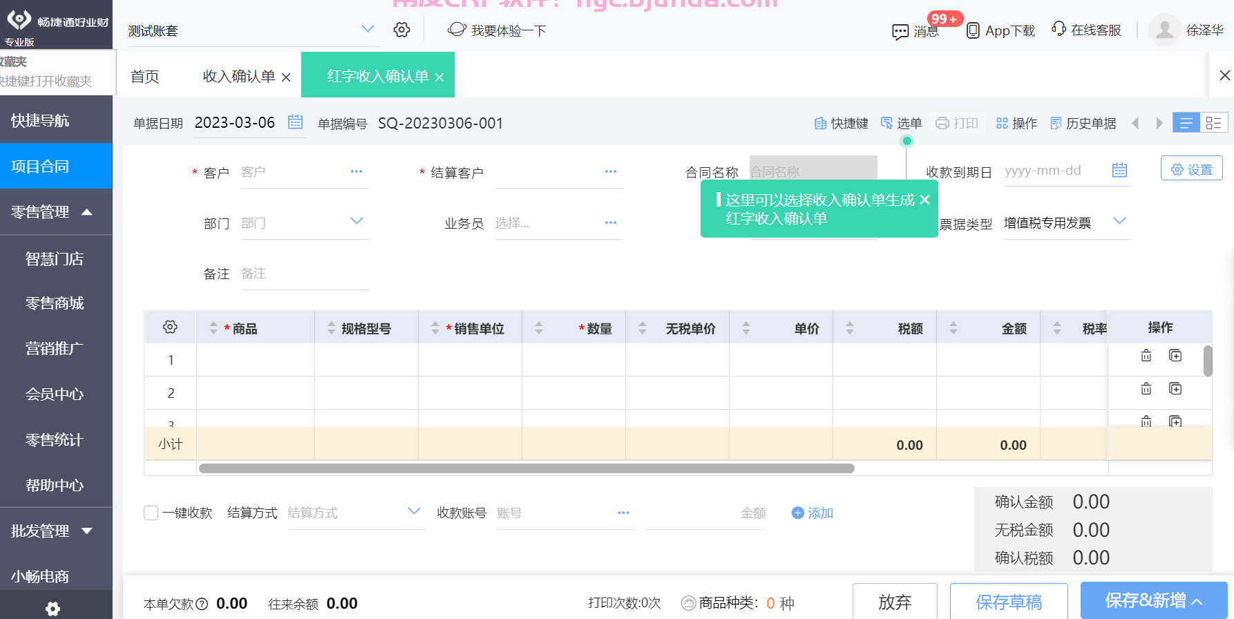This screenshot has height=619, width=1234.
Task: Open table column settings gear
Action: 170,327
